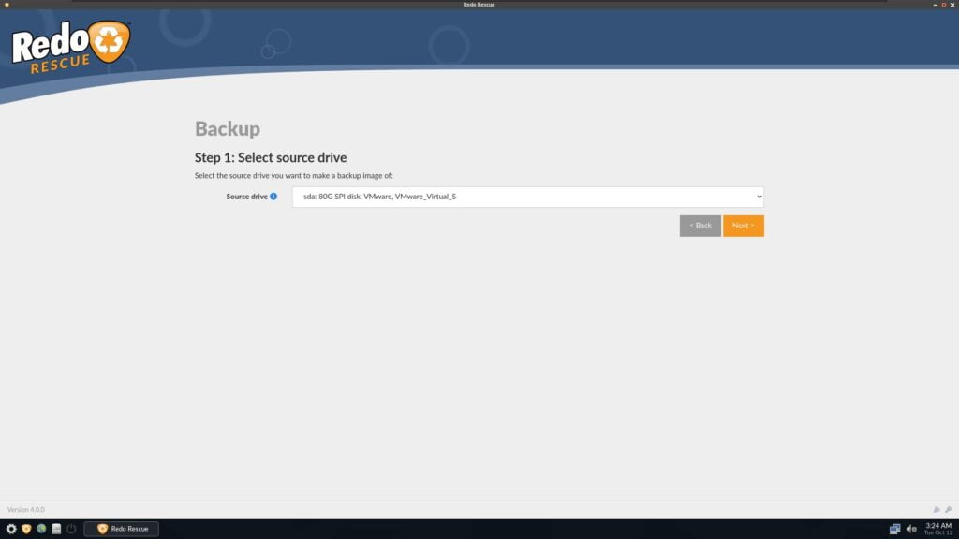This screenshot has width=959, height=539.
Task: Open the Source drive dropdown
Action: tap(528, 197)
